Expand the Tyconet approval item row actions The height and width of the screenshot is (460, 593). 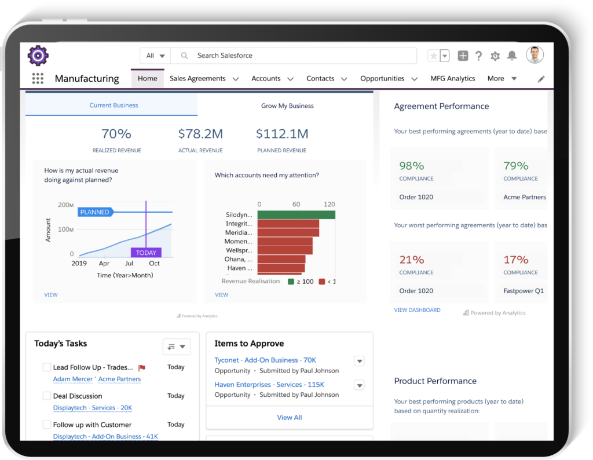[x=360, y=360]
